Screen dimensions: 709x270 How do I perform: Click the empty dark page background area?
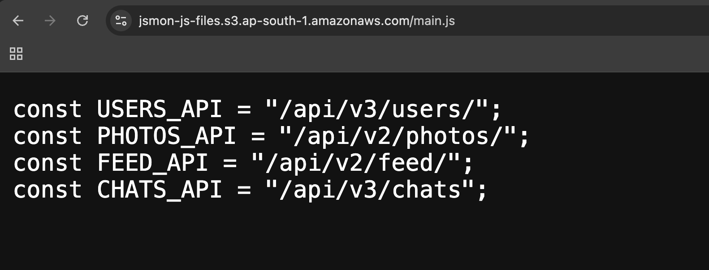[x=538, y=237]
